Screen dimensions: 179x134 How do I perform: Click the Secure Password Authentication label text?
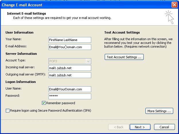[50, 110]
